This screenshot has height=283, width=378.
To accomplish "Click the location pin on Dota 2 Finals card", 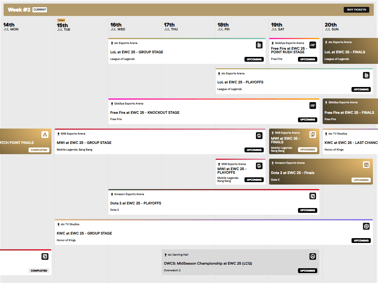I will (272, 163).
